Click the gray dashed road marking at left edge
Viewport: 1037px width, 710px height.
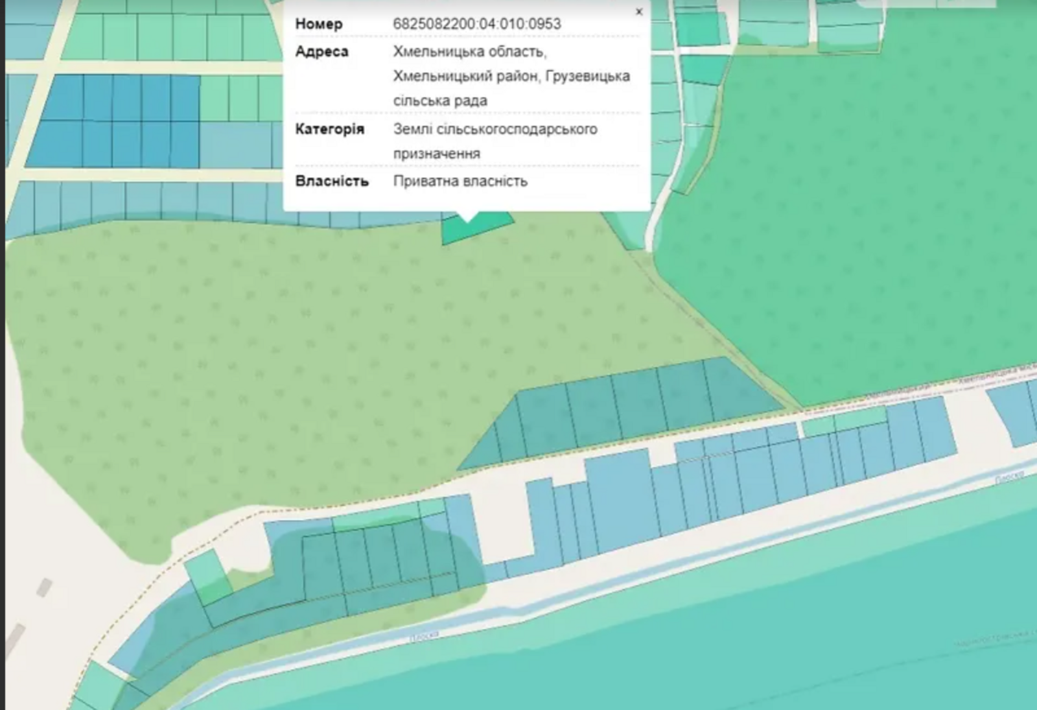coord(43,588)
